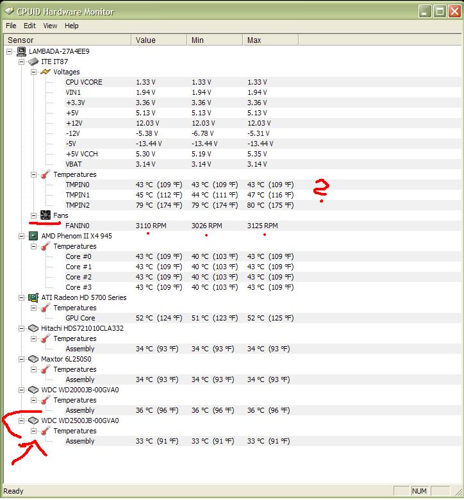Click the Value column header

pyautogui.click(x=159, y=40)
